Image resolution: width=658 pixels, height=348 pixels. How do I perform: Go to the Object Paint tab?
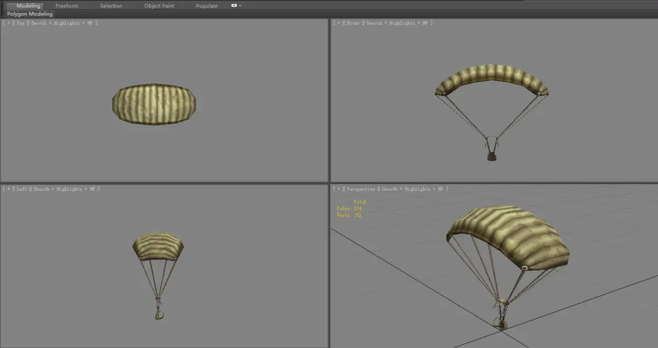tap(159, 5)
